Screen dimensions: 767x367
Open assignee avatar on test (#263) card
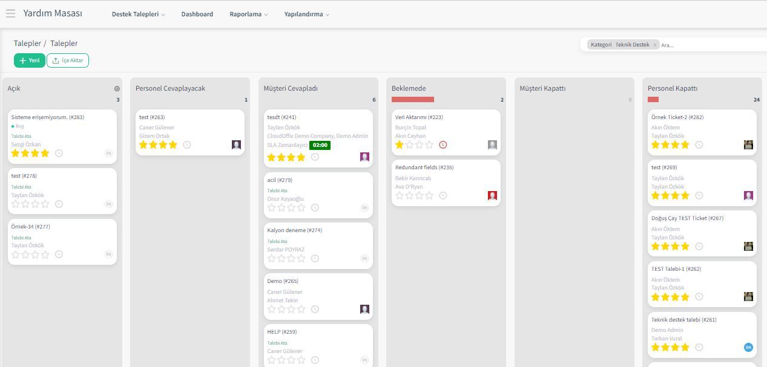click(236, 145)
